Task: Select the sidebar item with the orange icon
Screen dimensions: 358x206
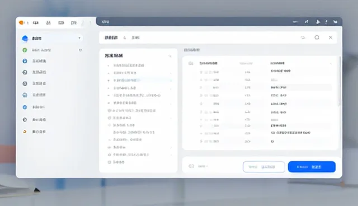Action: [34, 132]
